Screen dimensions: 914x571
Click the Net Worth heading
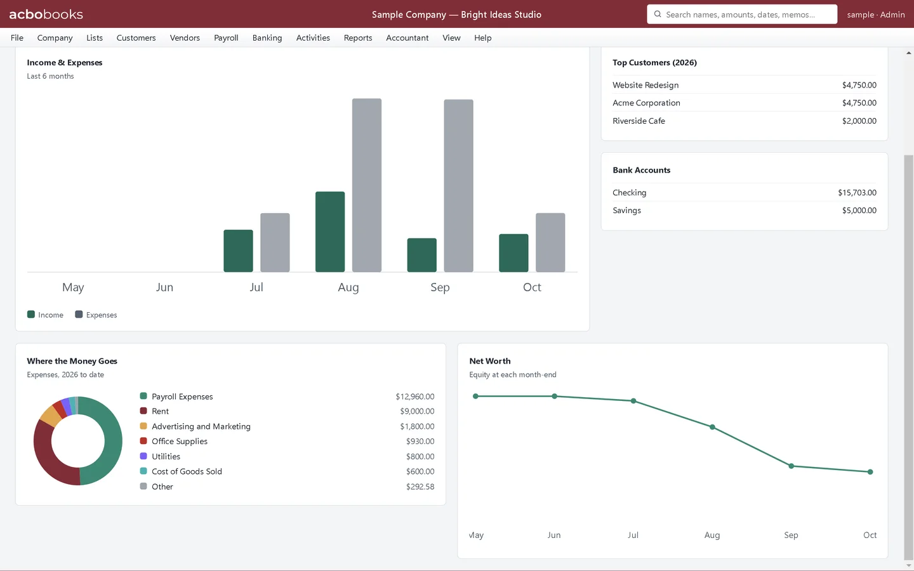coord(489,361)
